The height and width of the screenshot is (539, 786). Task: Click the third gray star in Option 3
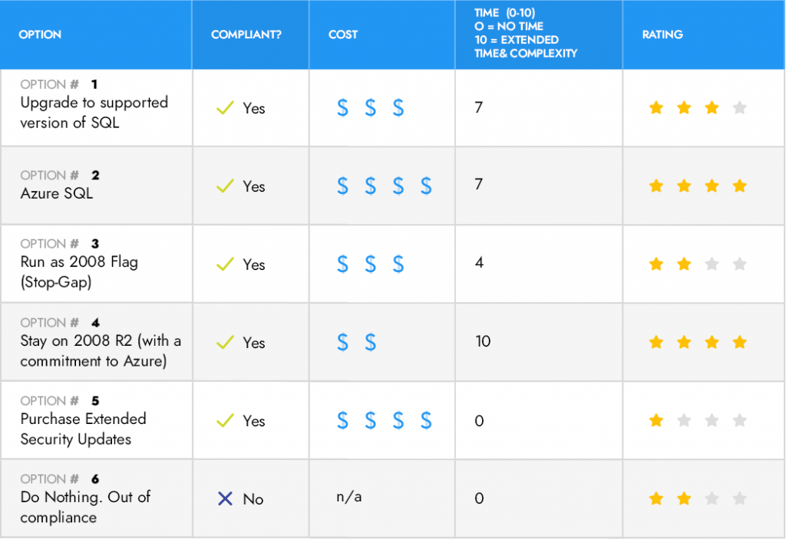click(712, 265)
